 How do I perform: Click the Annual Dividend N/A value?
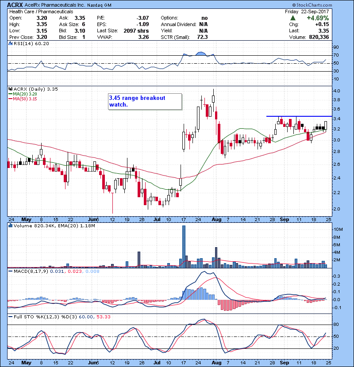[204, 24]
